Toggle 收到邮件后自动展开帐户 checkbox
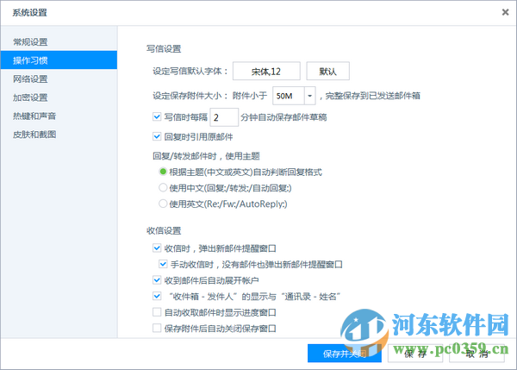 [157, 280]
